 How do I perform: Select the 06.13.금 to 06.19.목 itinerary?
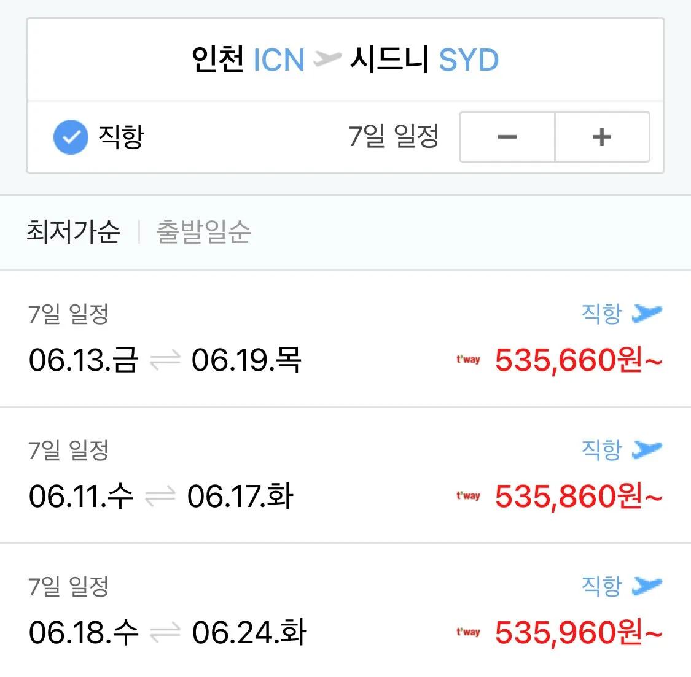[x=165, y=360]
